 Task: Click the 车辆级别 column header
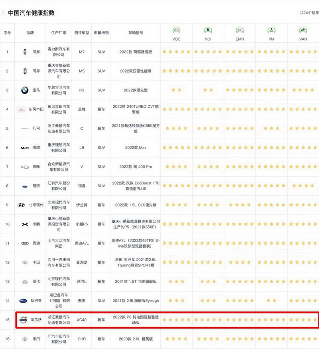tap(101, 33)
